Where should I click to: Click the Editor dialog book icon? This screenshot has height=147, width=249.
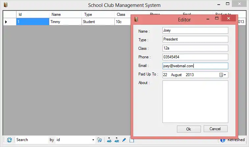[x=136, y=19]
